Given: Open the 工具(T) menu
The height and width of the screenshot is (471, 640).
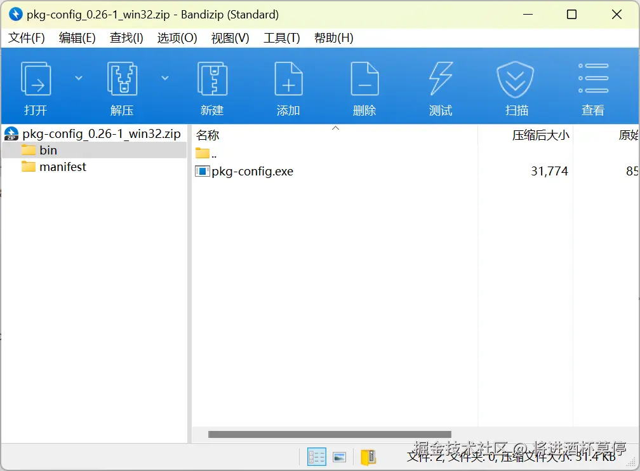Looking at the screenshot, I should [282, 38].
